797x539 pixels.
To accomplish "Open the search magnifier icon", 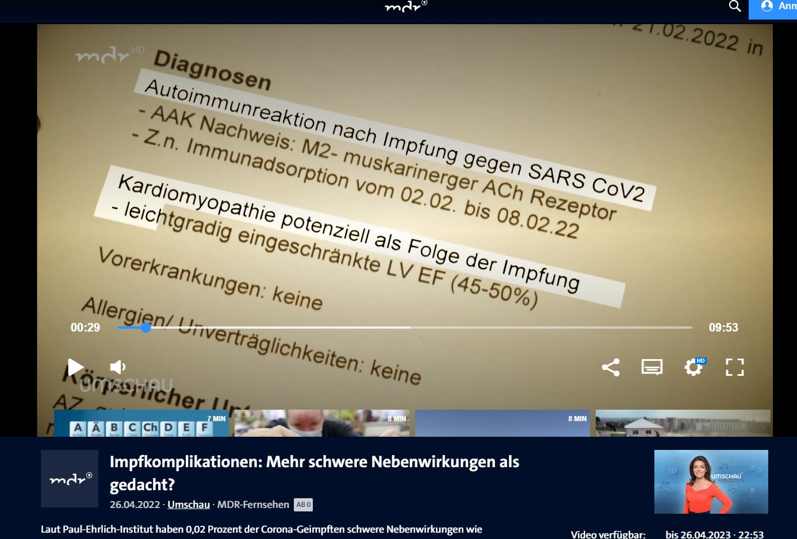I will tap(735, 6).
